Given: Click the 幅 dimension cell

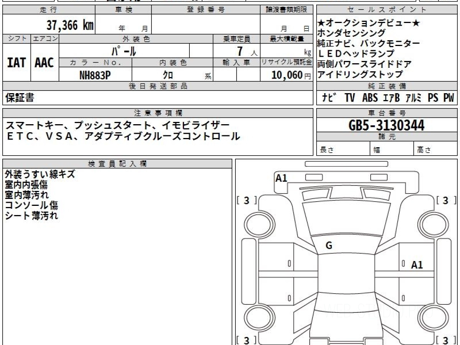Looking at the screenshot, I should point(392,149).
